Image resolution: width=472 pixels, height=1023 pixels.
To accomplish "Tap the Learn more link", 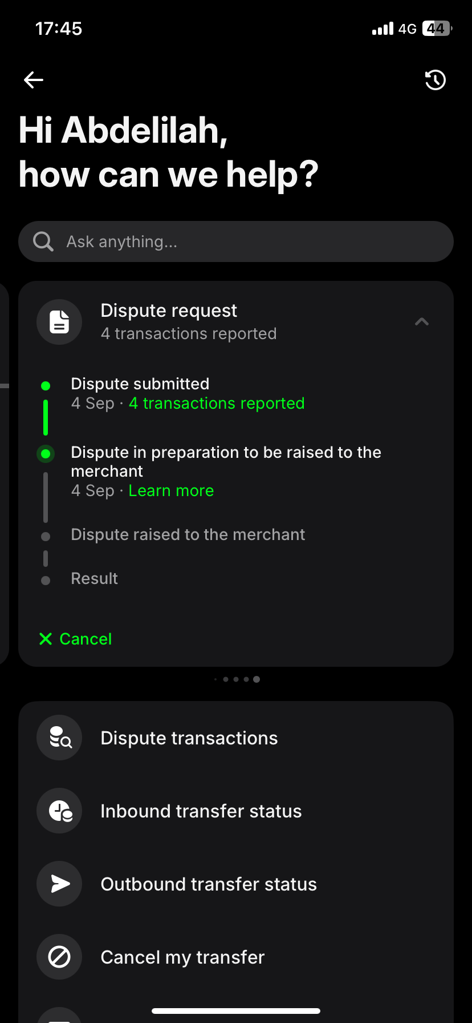I will [x=171, y=491].
